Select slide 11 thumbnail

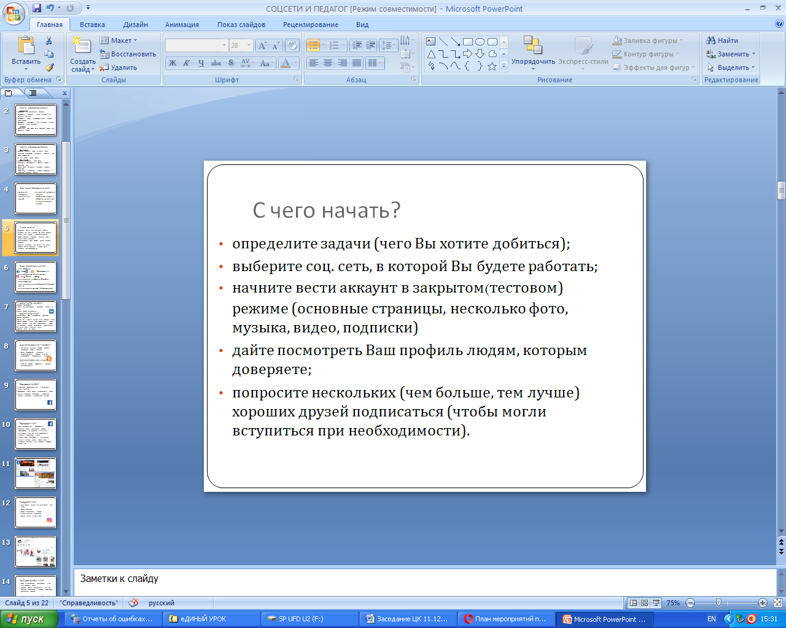tap(36, 473)
